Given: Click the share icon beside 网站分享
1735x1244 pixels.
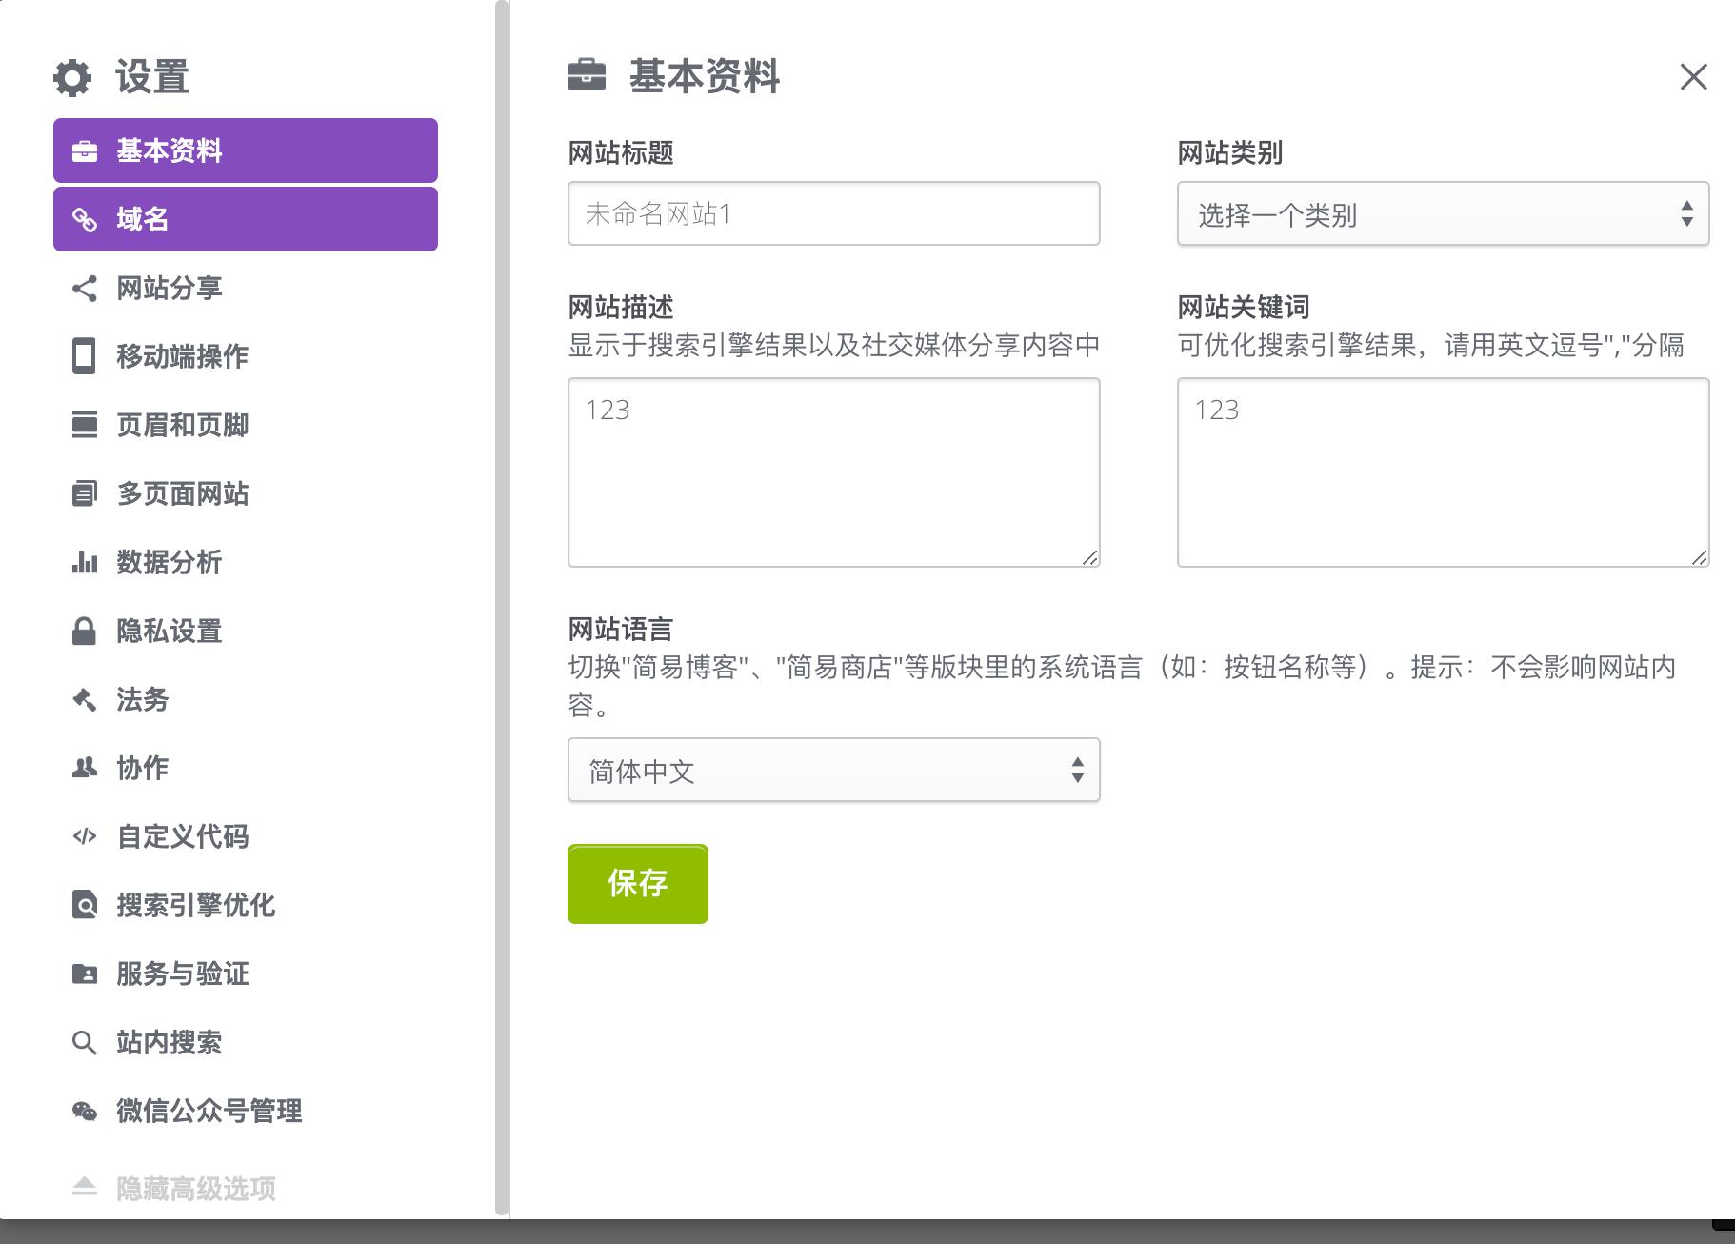Looking at the screenshot, I should (85, 289).
